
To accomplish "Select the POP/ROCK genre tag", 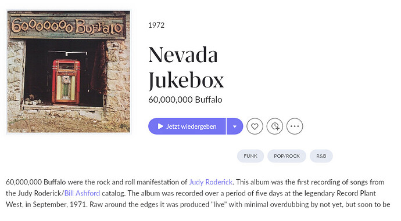I will point(287,156).
